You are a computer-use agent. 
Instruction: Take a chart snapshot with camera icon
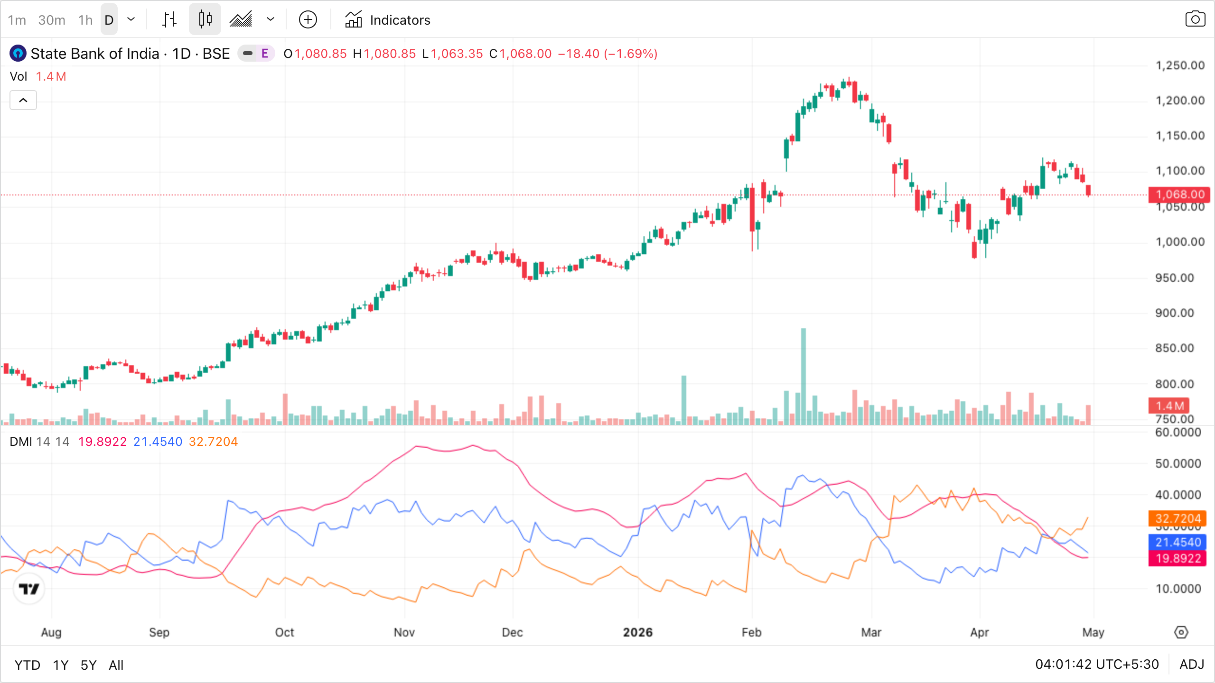[1195, 19]
